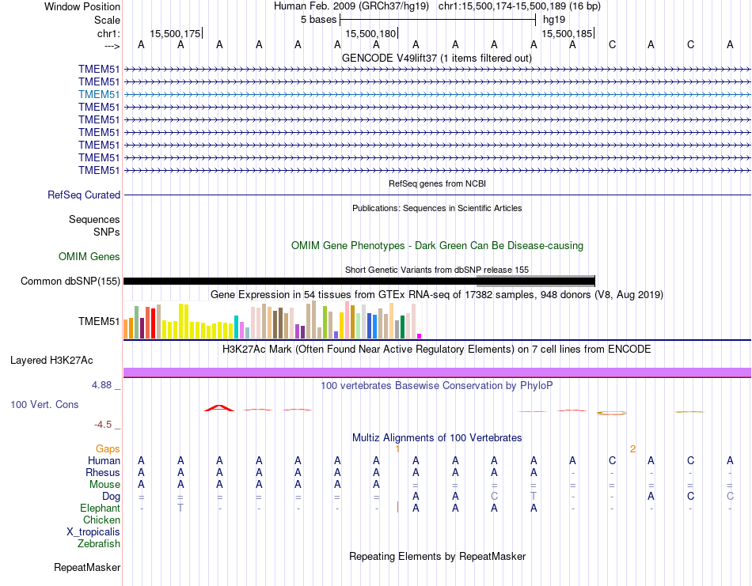Select the Mouse species row label
This screenshot has width=752, height=586.
click(x=104, y=485)
